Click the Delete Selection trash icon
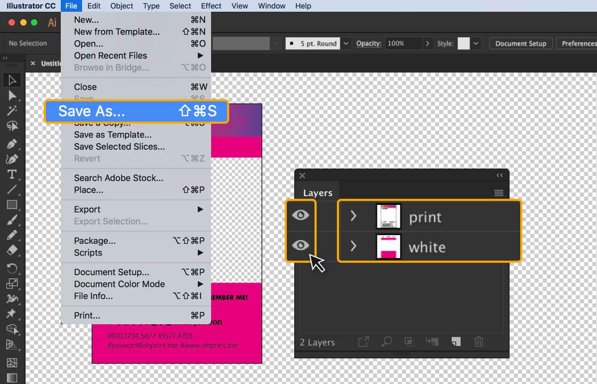This screenshot has width=597, height=384. tap(479, 342)
